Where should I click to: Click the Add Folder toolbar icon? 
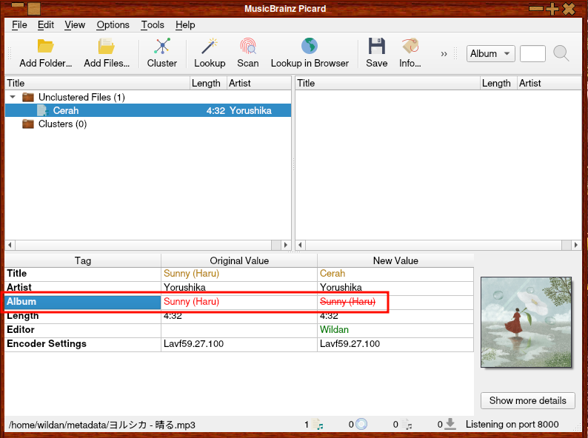45,47
